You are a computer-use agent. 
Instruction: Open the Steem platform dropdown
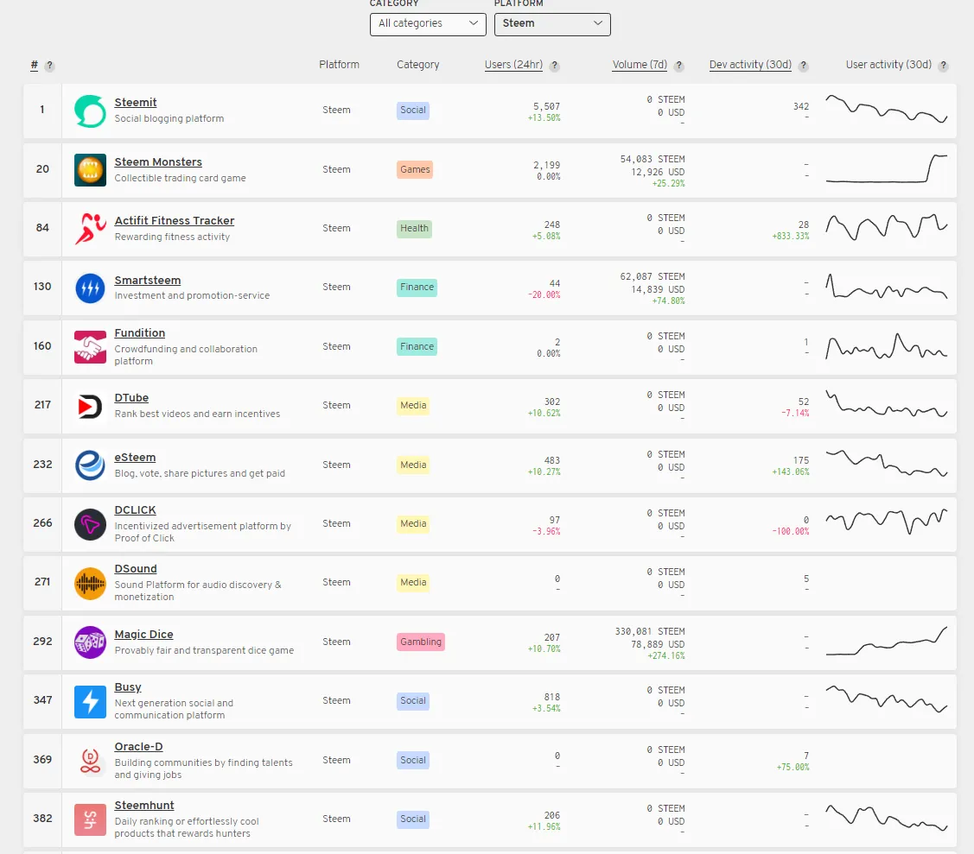pyautogui.click(x=552, y=24)
